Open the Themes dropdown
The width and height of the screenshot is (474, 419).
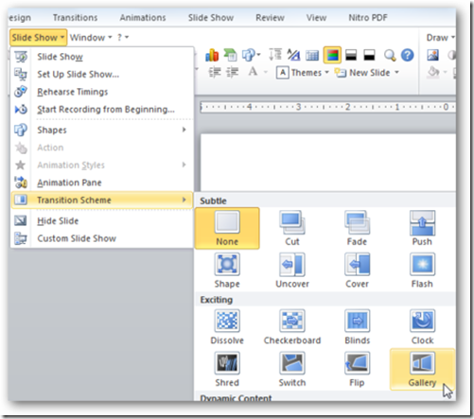pyautogui.click(x=303, y=73)
